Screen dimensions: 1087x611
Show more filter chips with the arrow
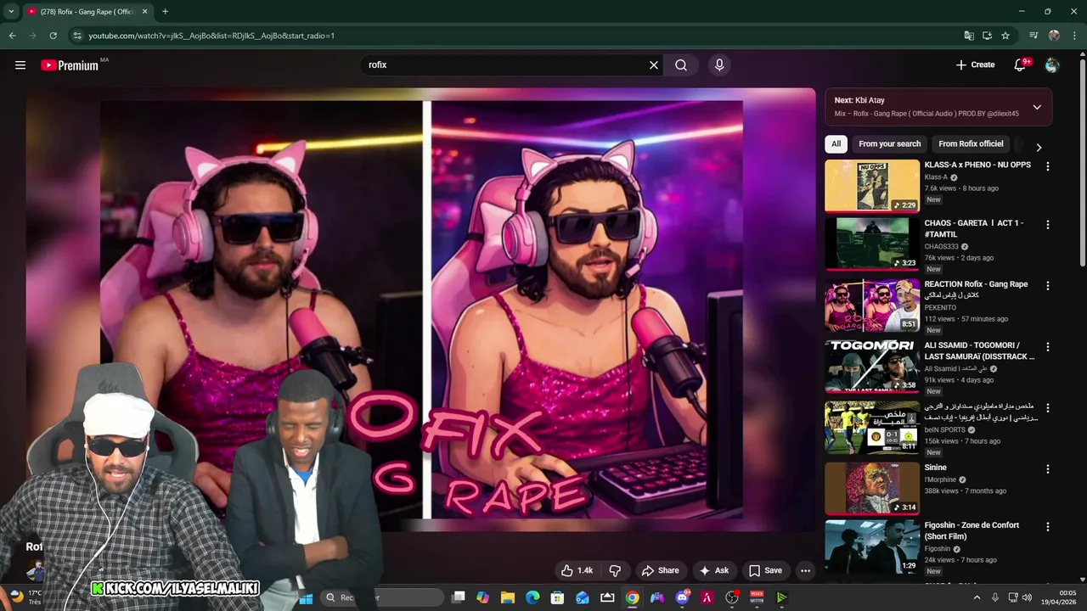pos(1038,147)
